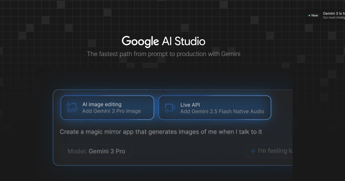Click the 'Our most intellig...' banner subtitle
Screen dimensions: 345x181
pyautogui.click(x=334, y=18)
